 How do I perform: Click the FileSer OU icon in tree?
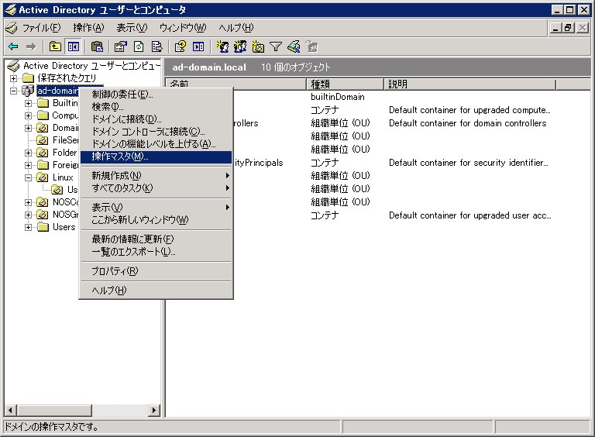coord(43,140)
